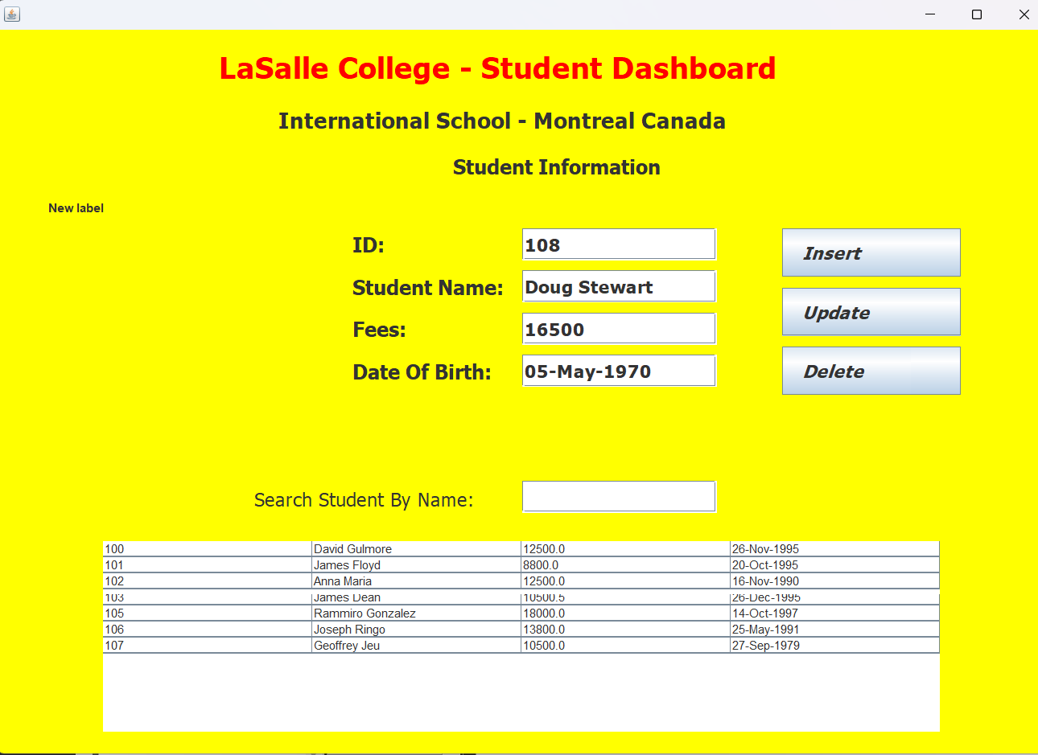Close the Student Dashboard window
Screen dimensions: 1038x755
(1024, 14)
